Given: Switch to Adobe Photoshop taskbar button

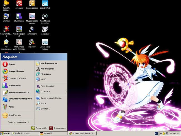Looking at the screenshot, I should click(25, 133).
